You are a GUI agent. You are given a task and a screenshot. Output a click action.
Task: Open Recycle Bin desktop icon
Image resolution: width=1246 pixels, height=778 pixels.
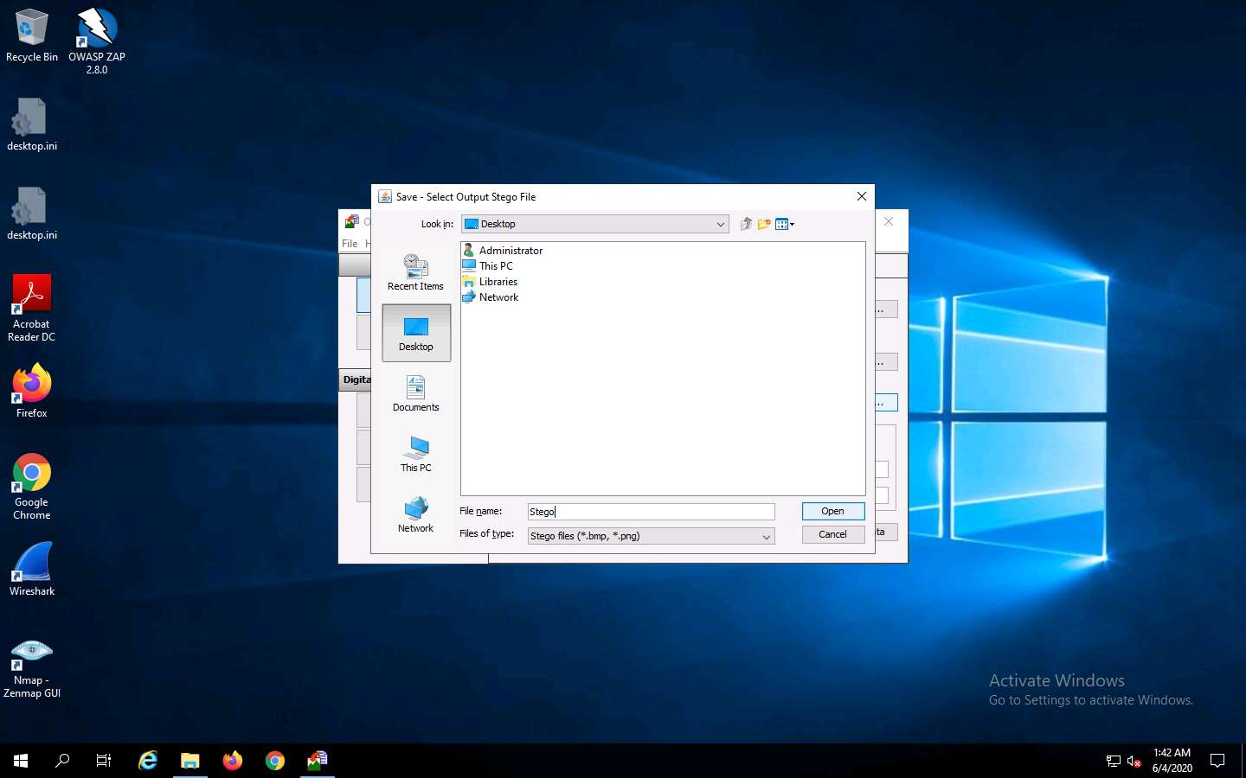pos(32,35)
